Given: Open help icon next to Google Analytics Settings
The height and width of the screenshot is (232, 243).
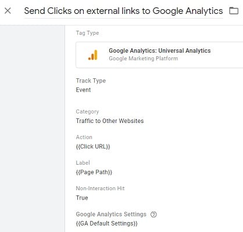Looking at the screenshot, I should pyautogui.click(x=153, y=214).
